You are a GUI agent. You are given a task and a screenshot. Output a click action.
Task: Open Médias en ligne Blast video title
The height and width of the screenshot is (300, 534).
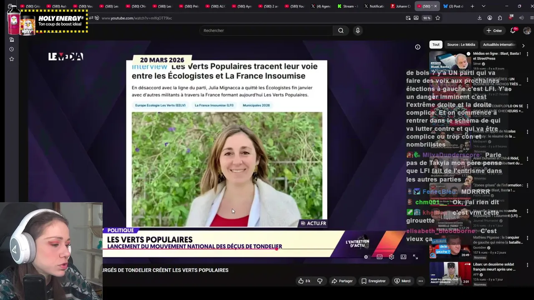(497, 56)
